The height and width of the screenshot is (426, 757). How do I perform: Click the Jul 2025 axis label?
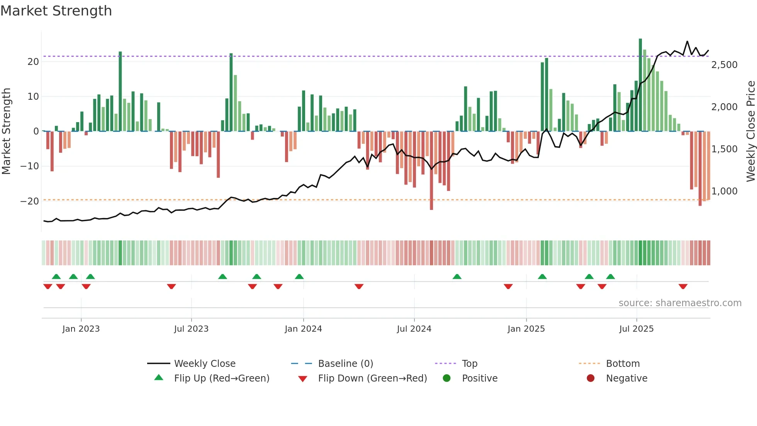636,329
